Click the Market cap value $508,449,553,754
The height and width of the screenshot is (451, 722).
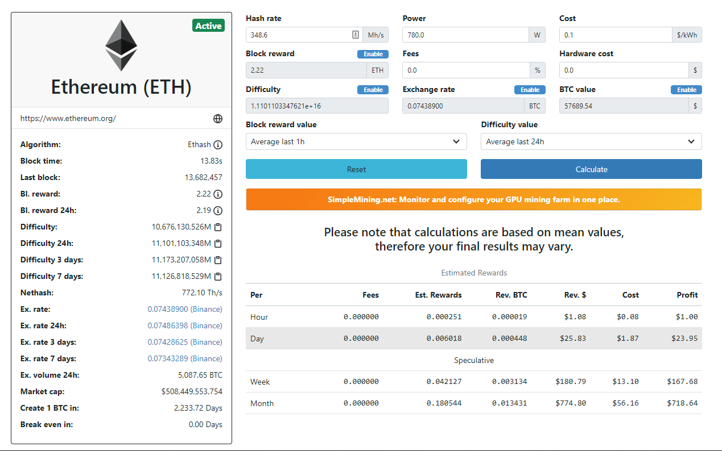pyautogui.click(x=192, y=392)
